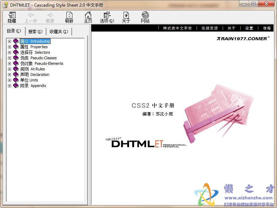Expand the 属性 Properties tree node
277x208 pixels.
pyautogui.click(x=10, y=47)
